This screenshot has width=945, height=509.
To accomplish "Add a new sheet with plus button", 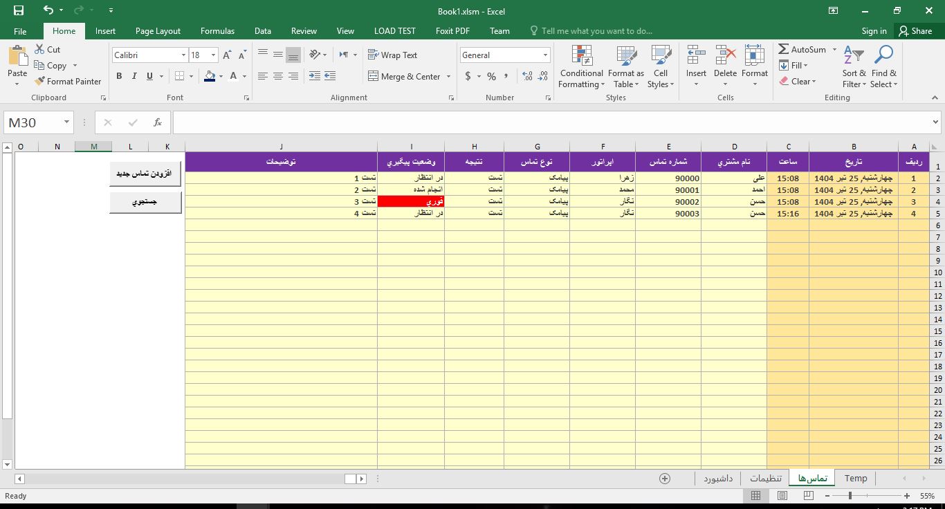I will pos(665,479).
